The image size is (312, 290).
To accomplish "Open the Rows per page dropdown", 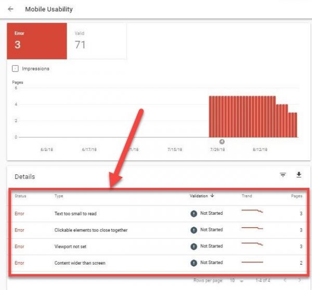I will tap(237, 281).
